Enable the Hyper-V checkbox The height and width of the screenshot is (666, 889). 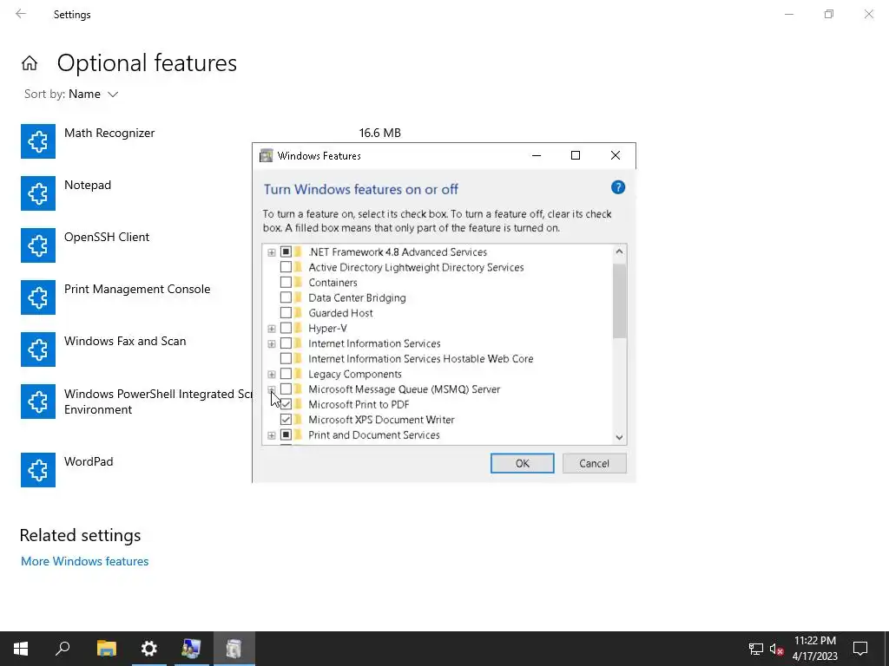point(286,328)
